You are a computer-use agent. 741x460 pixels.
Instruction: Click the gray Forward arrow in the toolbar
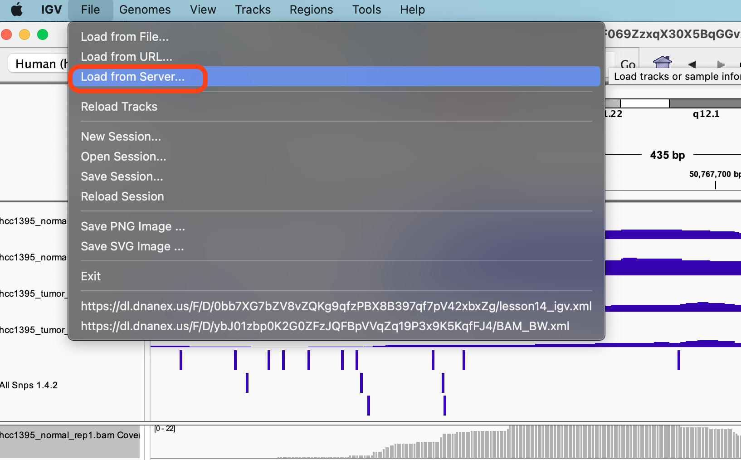click(x=721, y=64)
